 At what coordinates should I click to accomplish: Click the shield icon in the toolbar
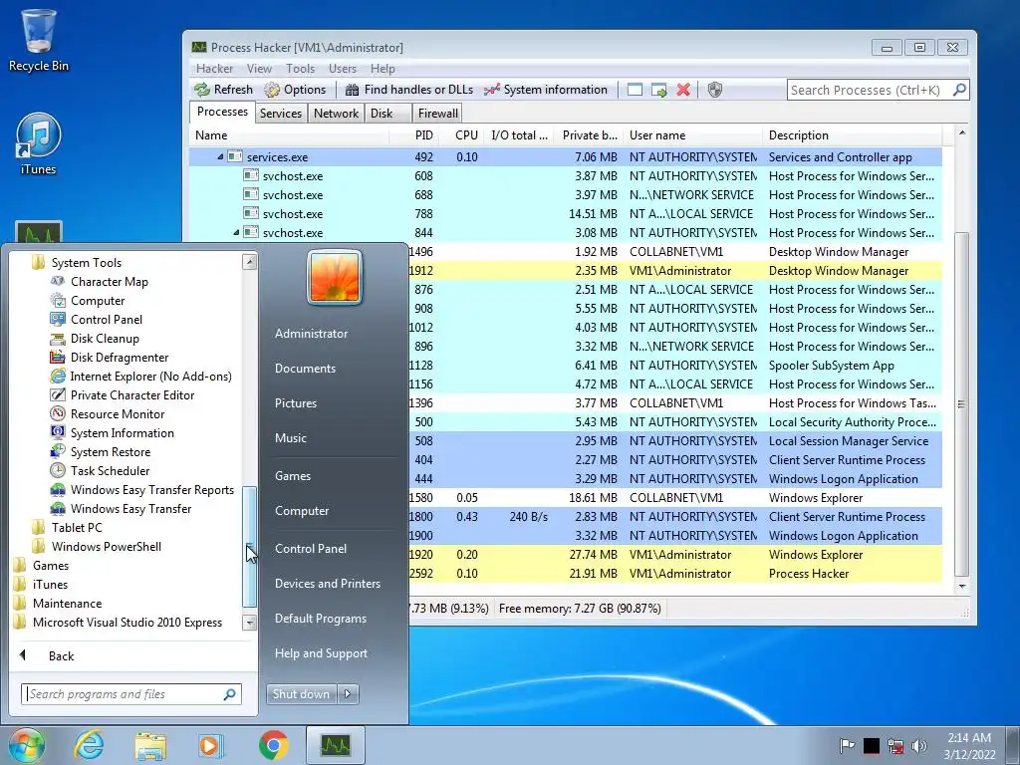715,90
